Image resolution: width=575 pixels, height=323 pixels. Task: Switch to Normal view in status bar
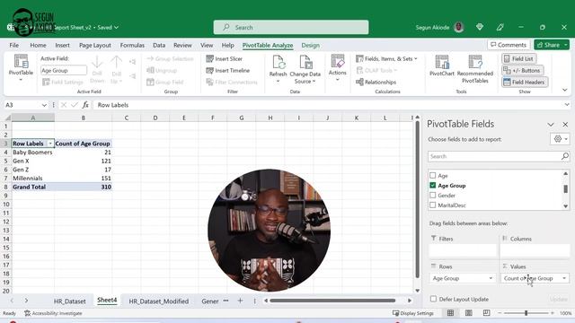pos(450,313)
